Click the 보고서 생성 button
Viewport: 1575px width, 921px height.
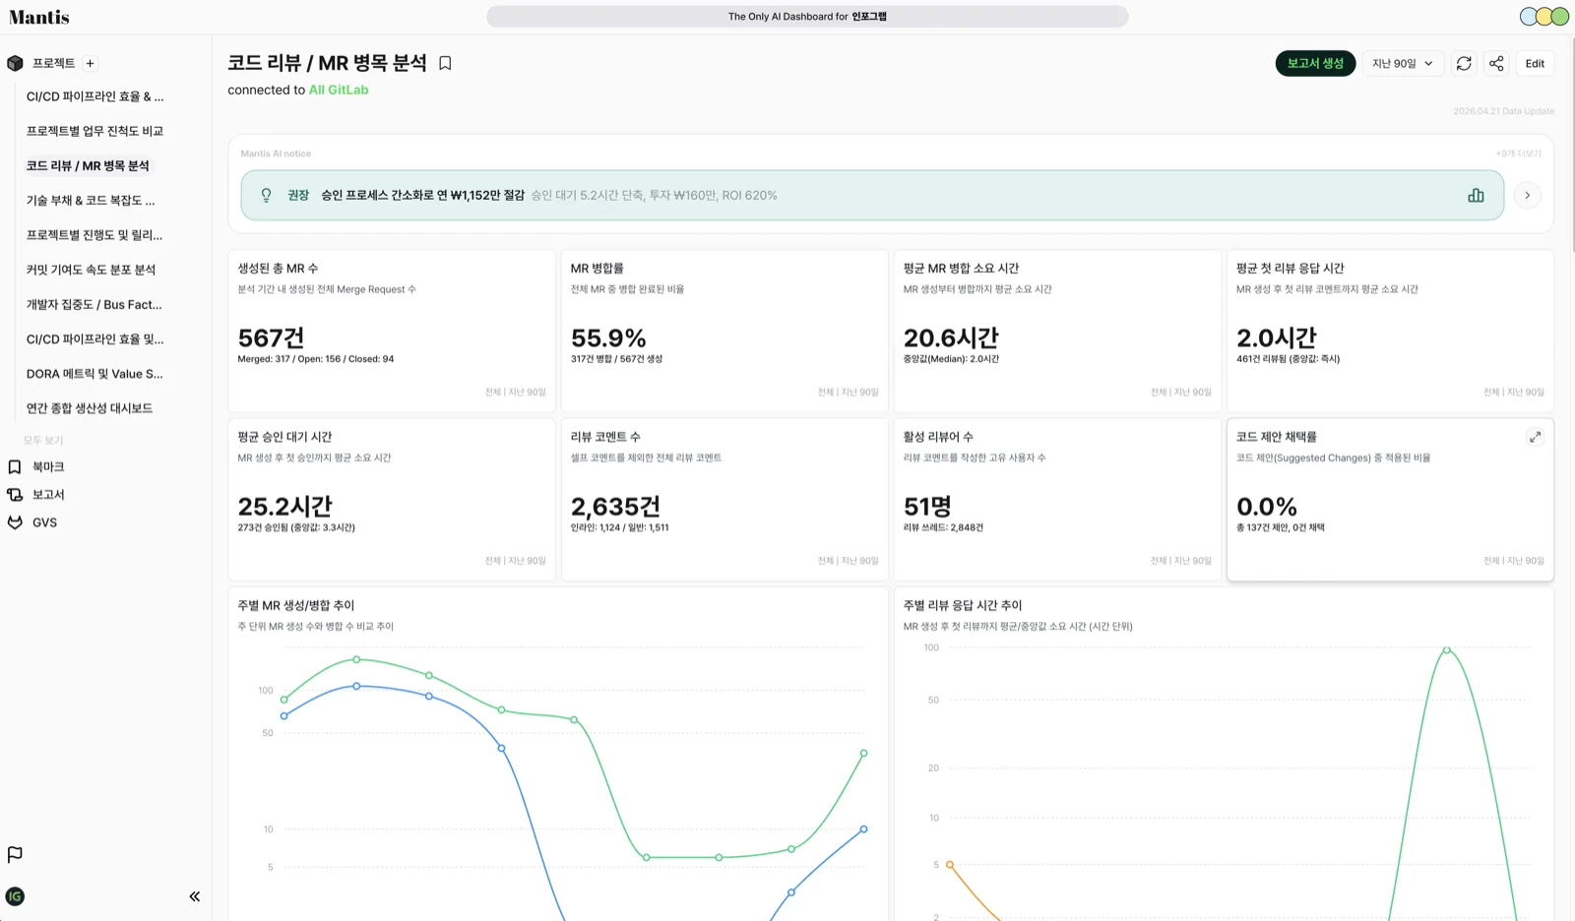pos(1315,63)
